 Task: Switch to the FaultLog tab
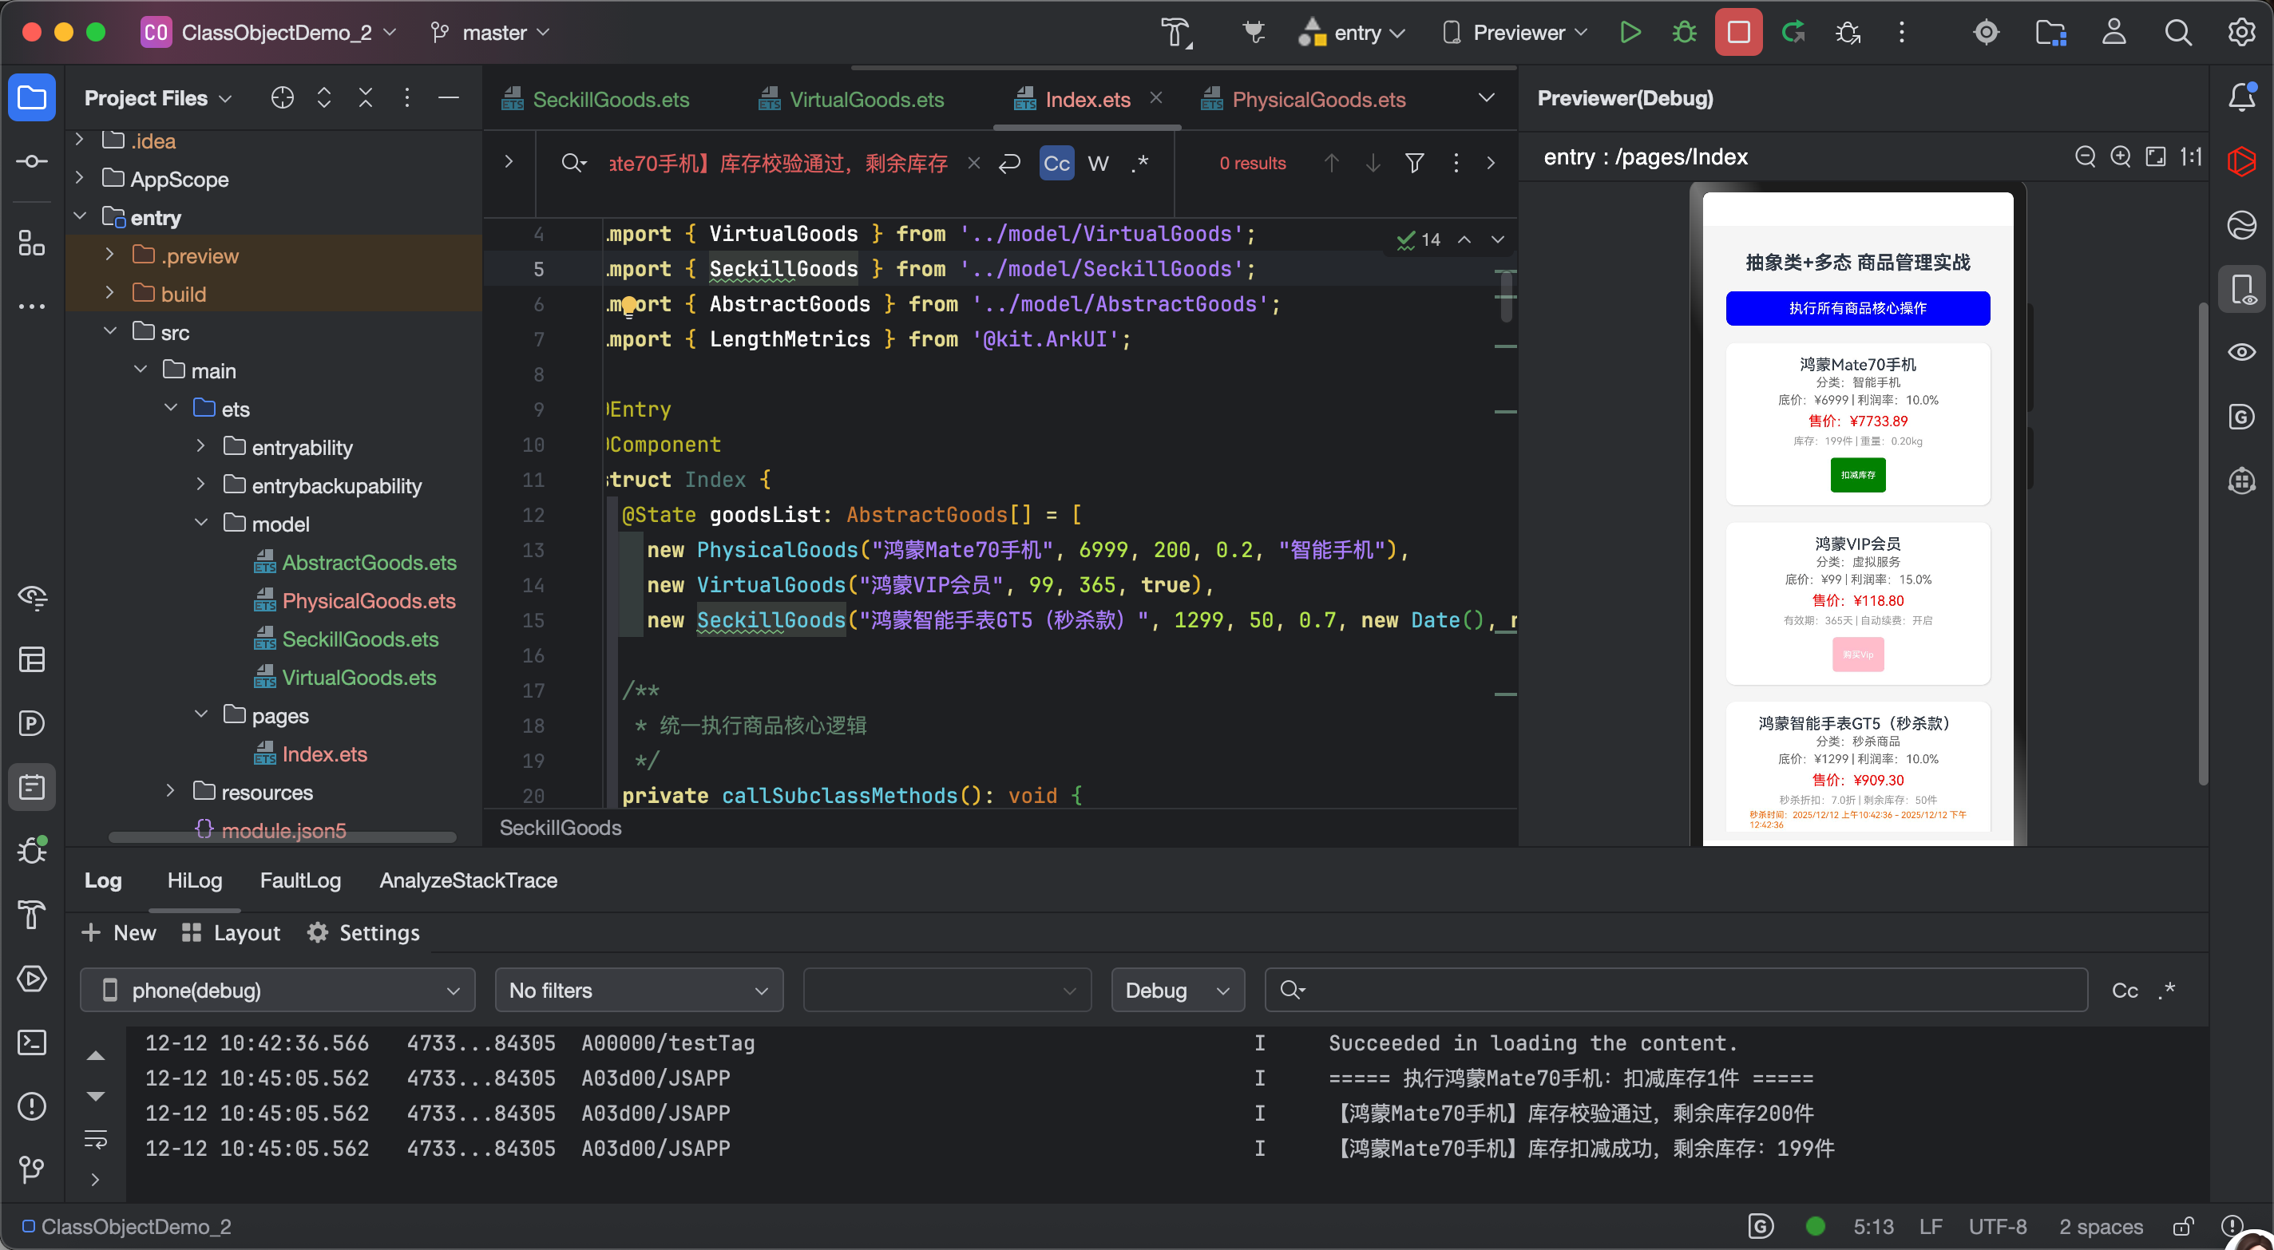pos(300,880)
